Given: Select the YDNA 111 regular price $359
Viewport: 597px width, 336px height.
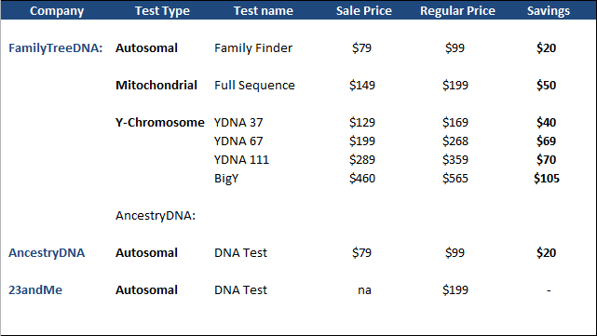Looking at the screenshot, I should (455, 160).
